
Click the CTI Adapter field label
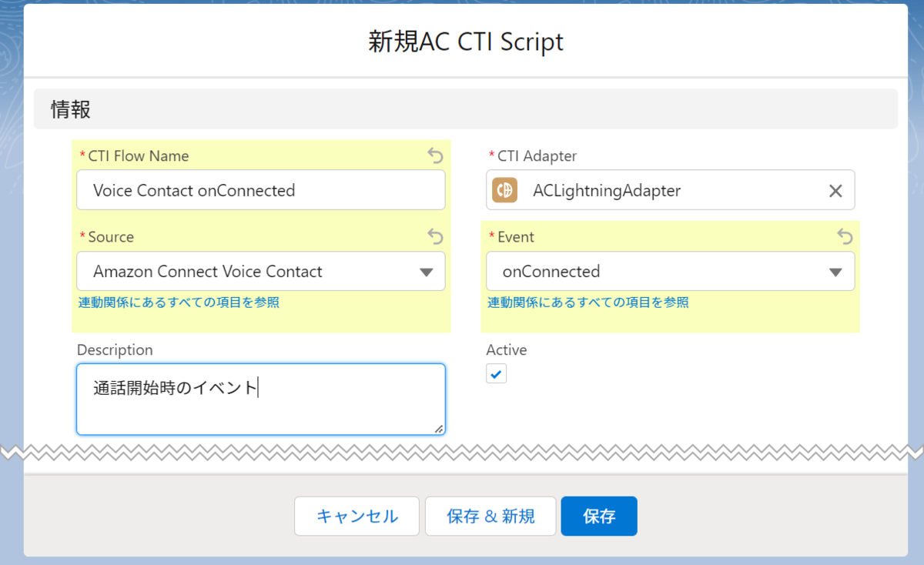point(537,156)
